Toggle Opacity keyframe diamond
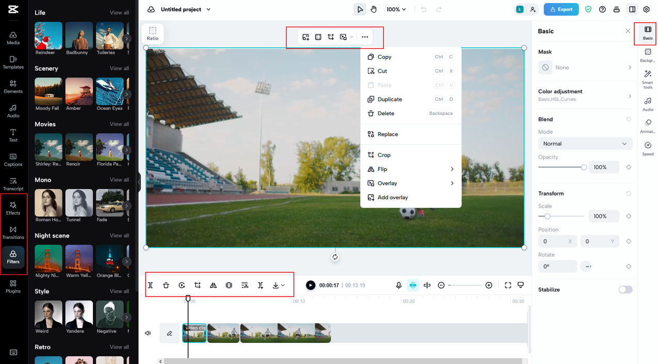658x364 pixels. coord(629,167)
